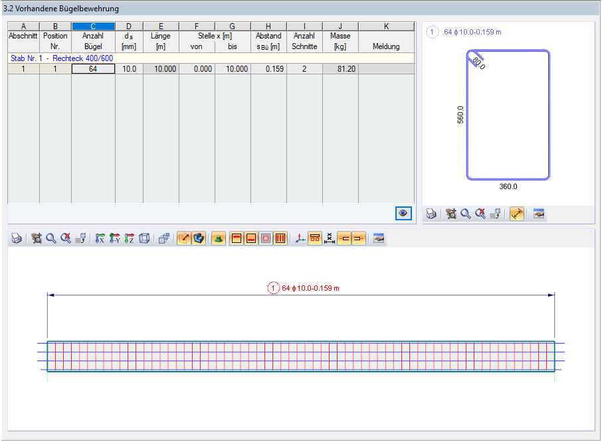Toggle dimension display in stirrup detail

(x=517, y=214)
